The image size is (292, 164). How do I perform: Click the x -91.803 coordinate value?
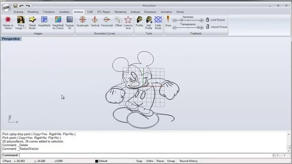tap(19, 161)
